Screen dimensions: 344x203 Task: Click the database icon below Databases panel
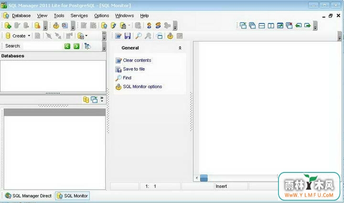(x=86, y=100)
